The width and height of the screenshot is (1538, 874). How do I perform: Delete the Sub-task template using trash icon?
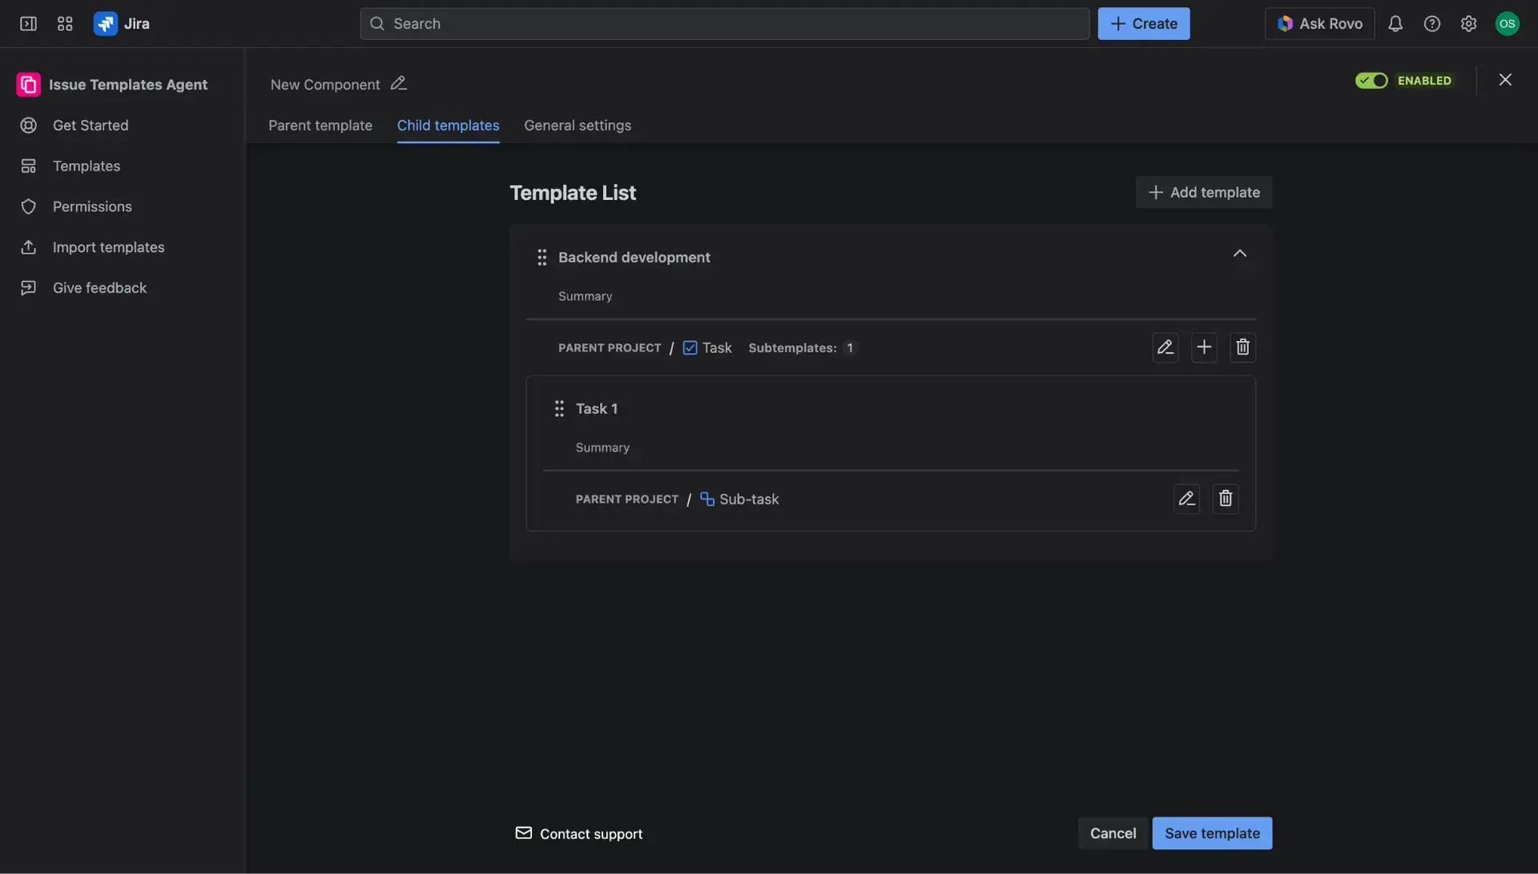(1226, 498)
